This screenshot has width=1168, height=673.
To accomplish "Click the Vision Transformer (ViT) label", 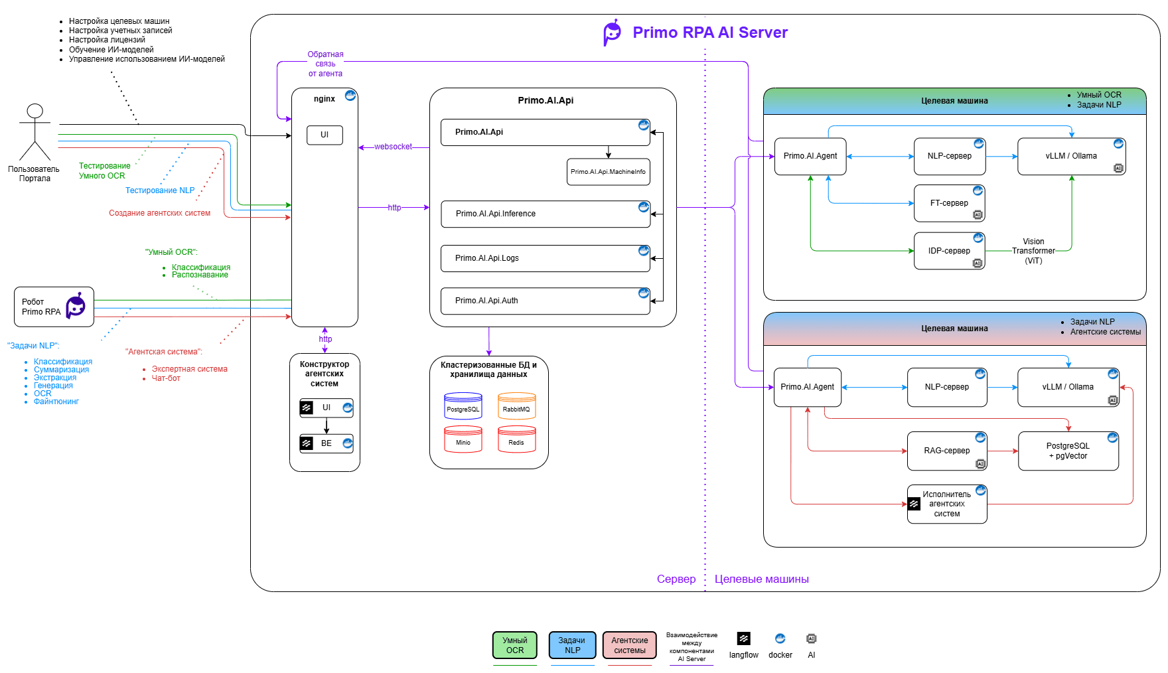I will coord(1033,251).
